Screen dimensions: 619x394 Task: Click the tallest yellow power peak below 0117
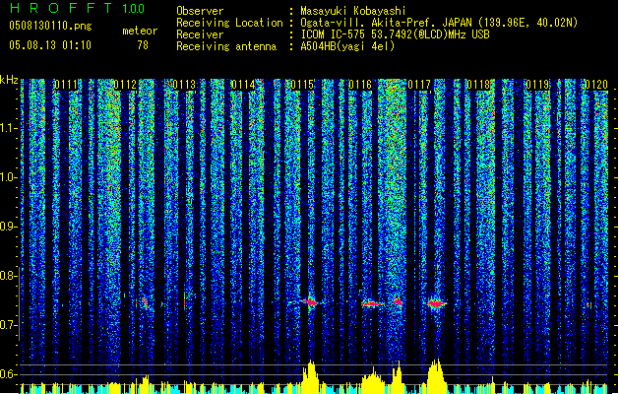[x=436, y=375]
